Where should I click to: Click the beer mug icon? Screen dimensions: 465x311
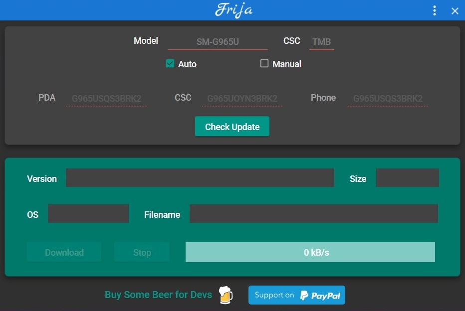tap(226, 295)
